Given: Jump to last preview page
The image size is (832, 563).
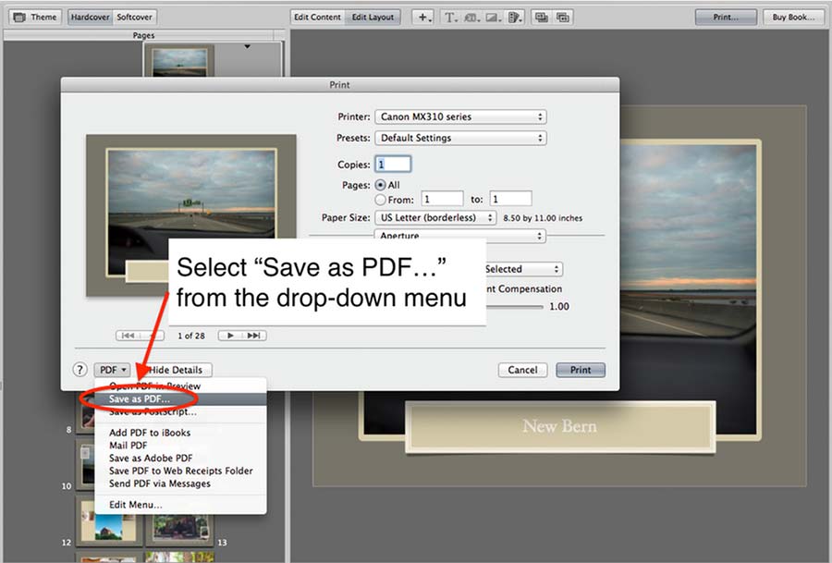Looking at the screenshot, I should 254,336.
